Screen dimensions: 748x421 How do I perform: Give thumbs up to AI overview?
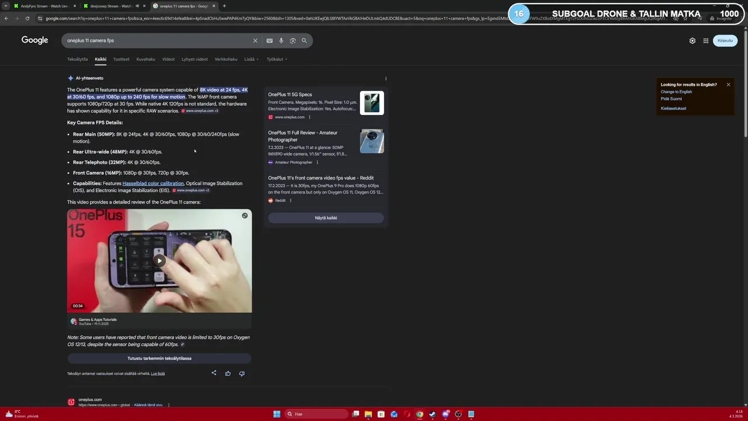[x=228, y=373]
